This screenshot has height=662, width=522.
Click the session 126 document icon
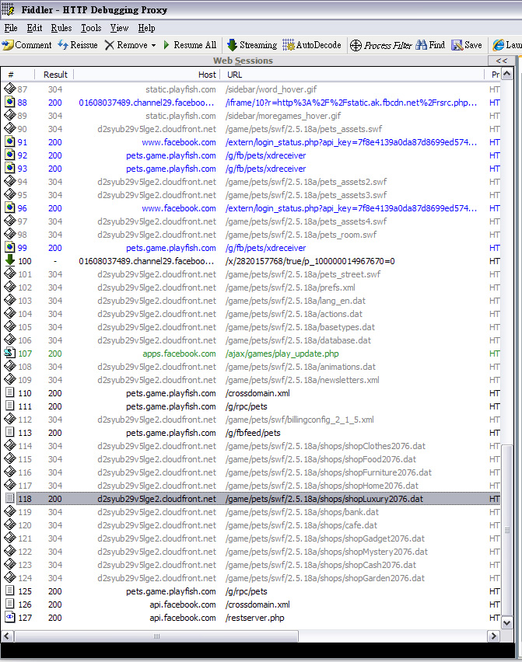coord(9,604)
